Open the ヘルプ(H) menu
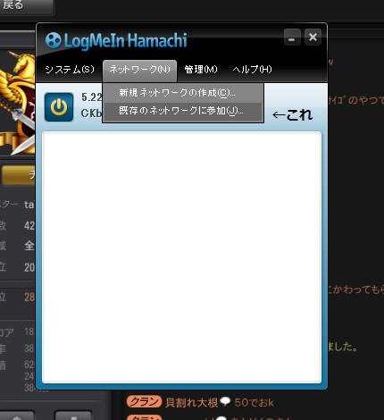The height and width of the screenshot is (420, 384). pyautogui.click(x=252, y=70)
